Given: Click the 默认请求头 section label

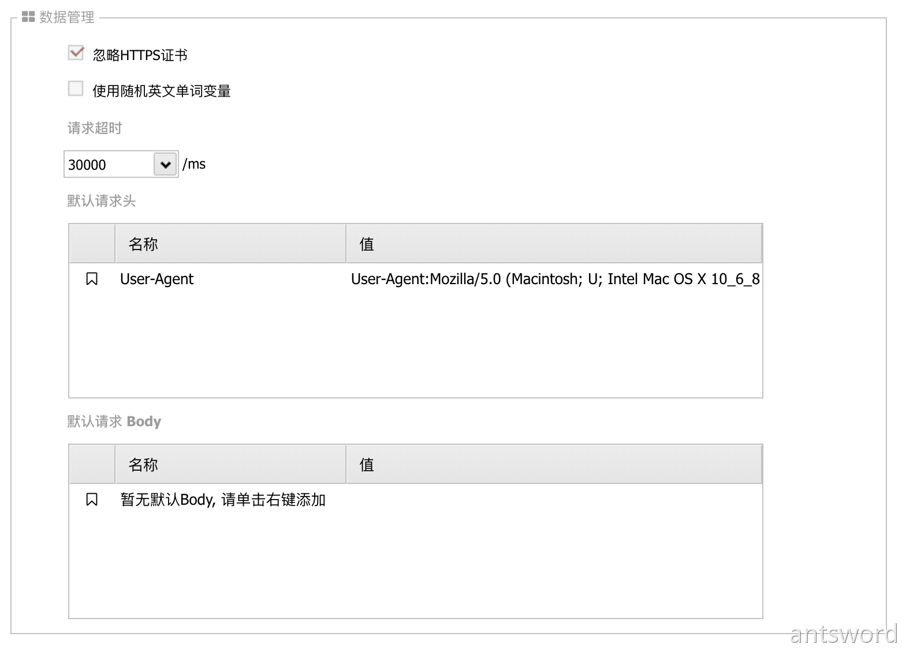Looking at the screenshot, I should tap(102, 201).
